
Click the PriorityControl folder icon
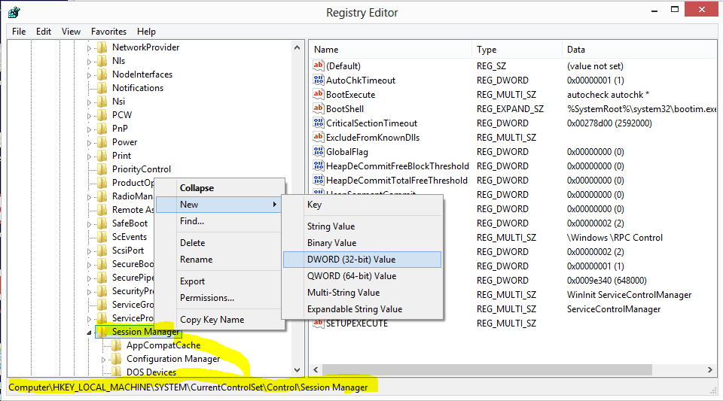[102, 169]
